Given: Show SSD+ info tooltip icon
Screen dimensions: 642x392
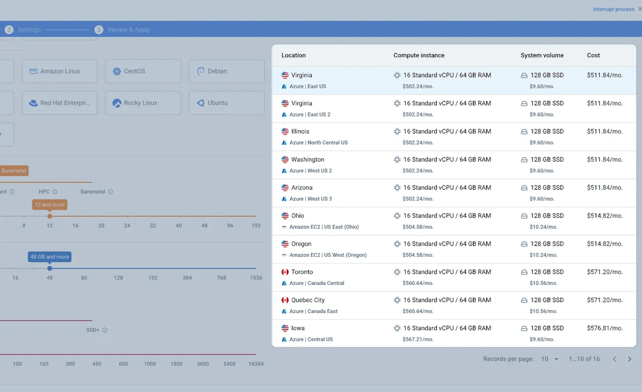Looking at the screenshot, I should click(x=105, y=330).
